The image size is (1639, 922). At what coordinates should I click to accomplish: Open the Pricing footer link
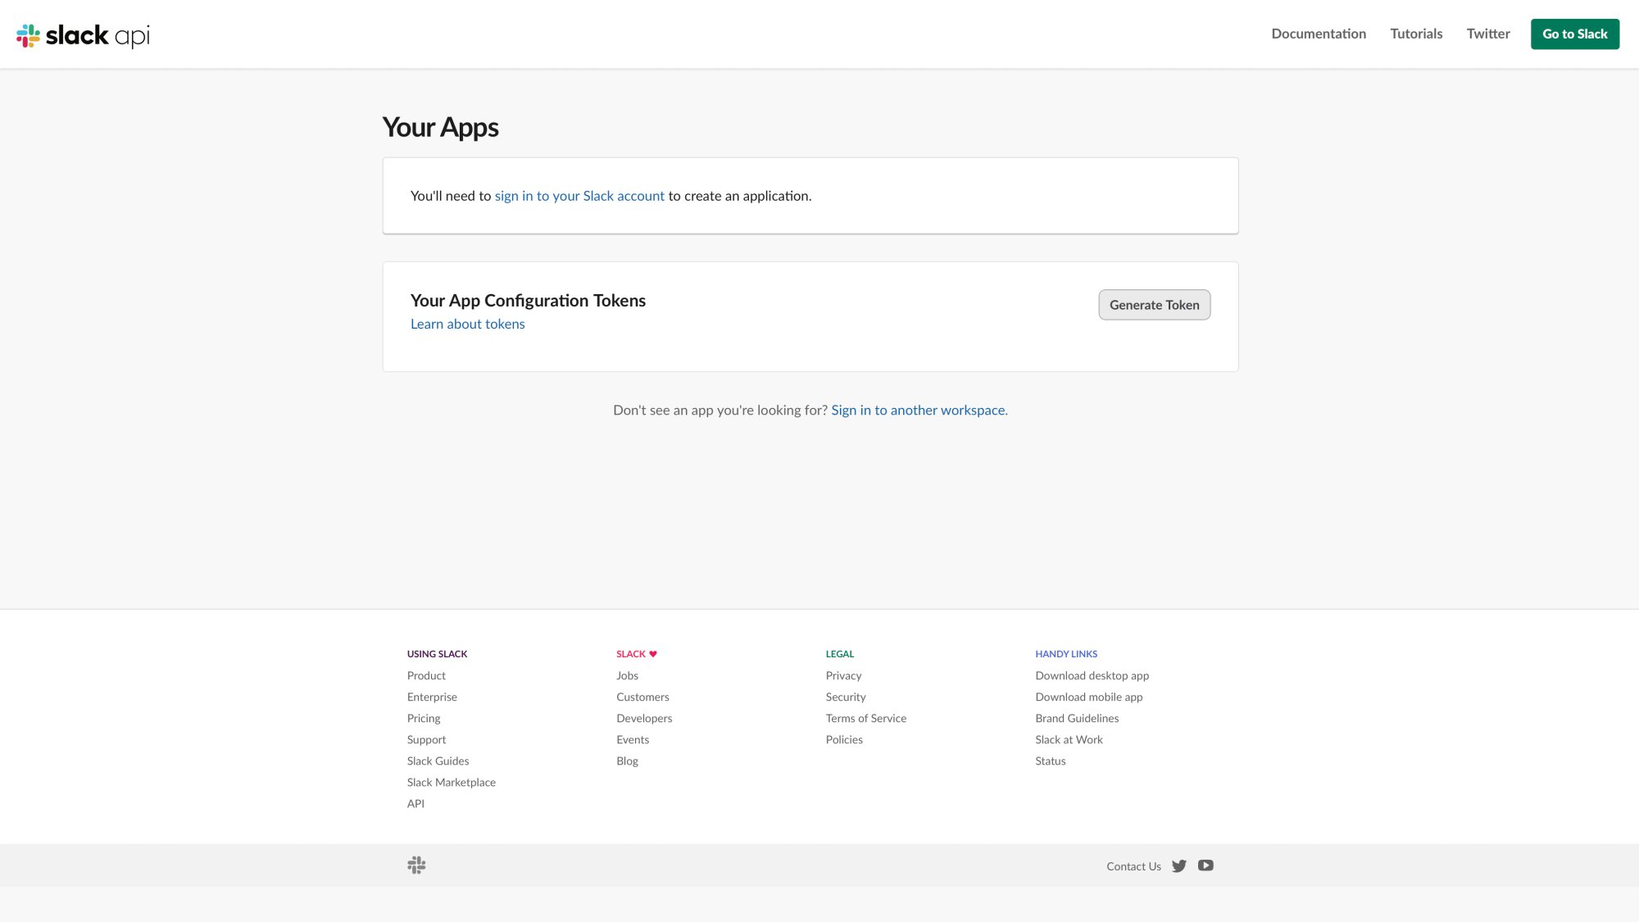tap(424, 718)
